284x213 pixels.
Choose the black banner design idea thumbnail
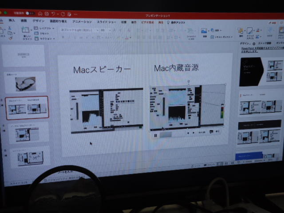point(259,133)
